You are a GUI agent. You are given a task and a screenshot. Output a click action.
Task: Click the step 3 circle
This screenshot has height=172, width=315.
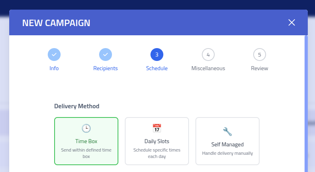point(157,55)
